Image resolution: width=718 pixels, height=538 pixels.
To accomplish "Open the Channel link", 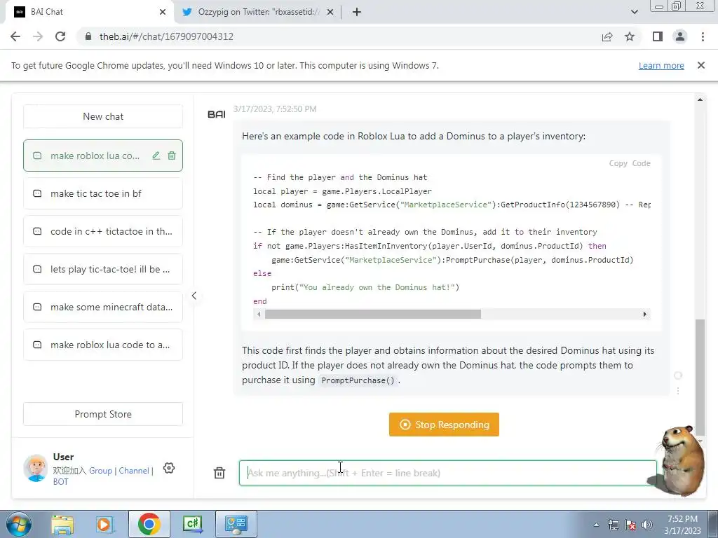I will (134, 470).
